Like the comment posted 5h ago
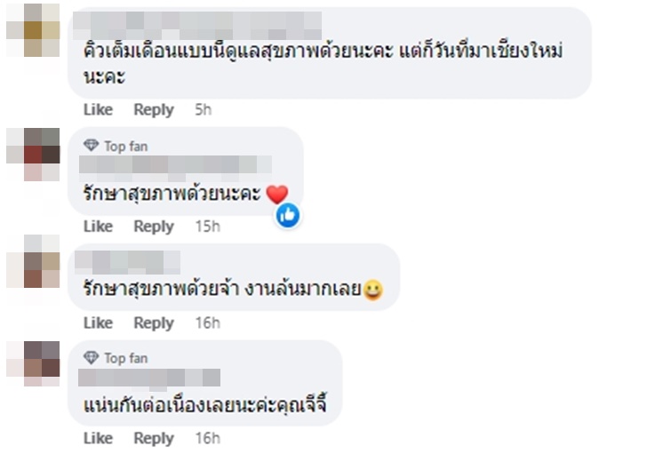647x454 pixels. [98, 109]
